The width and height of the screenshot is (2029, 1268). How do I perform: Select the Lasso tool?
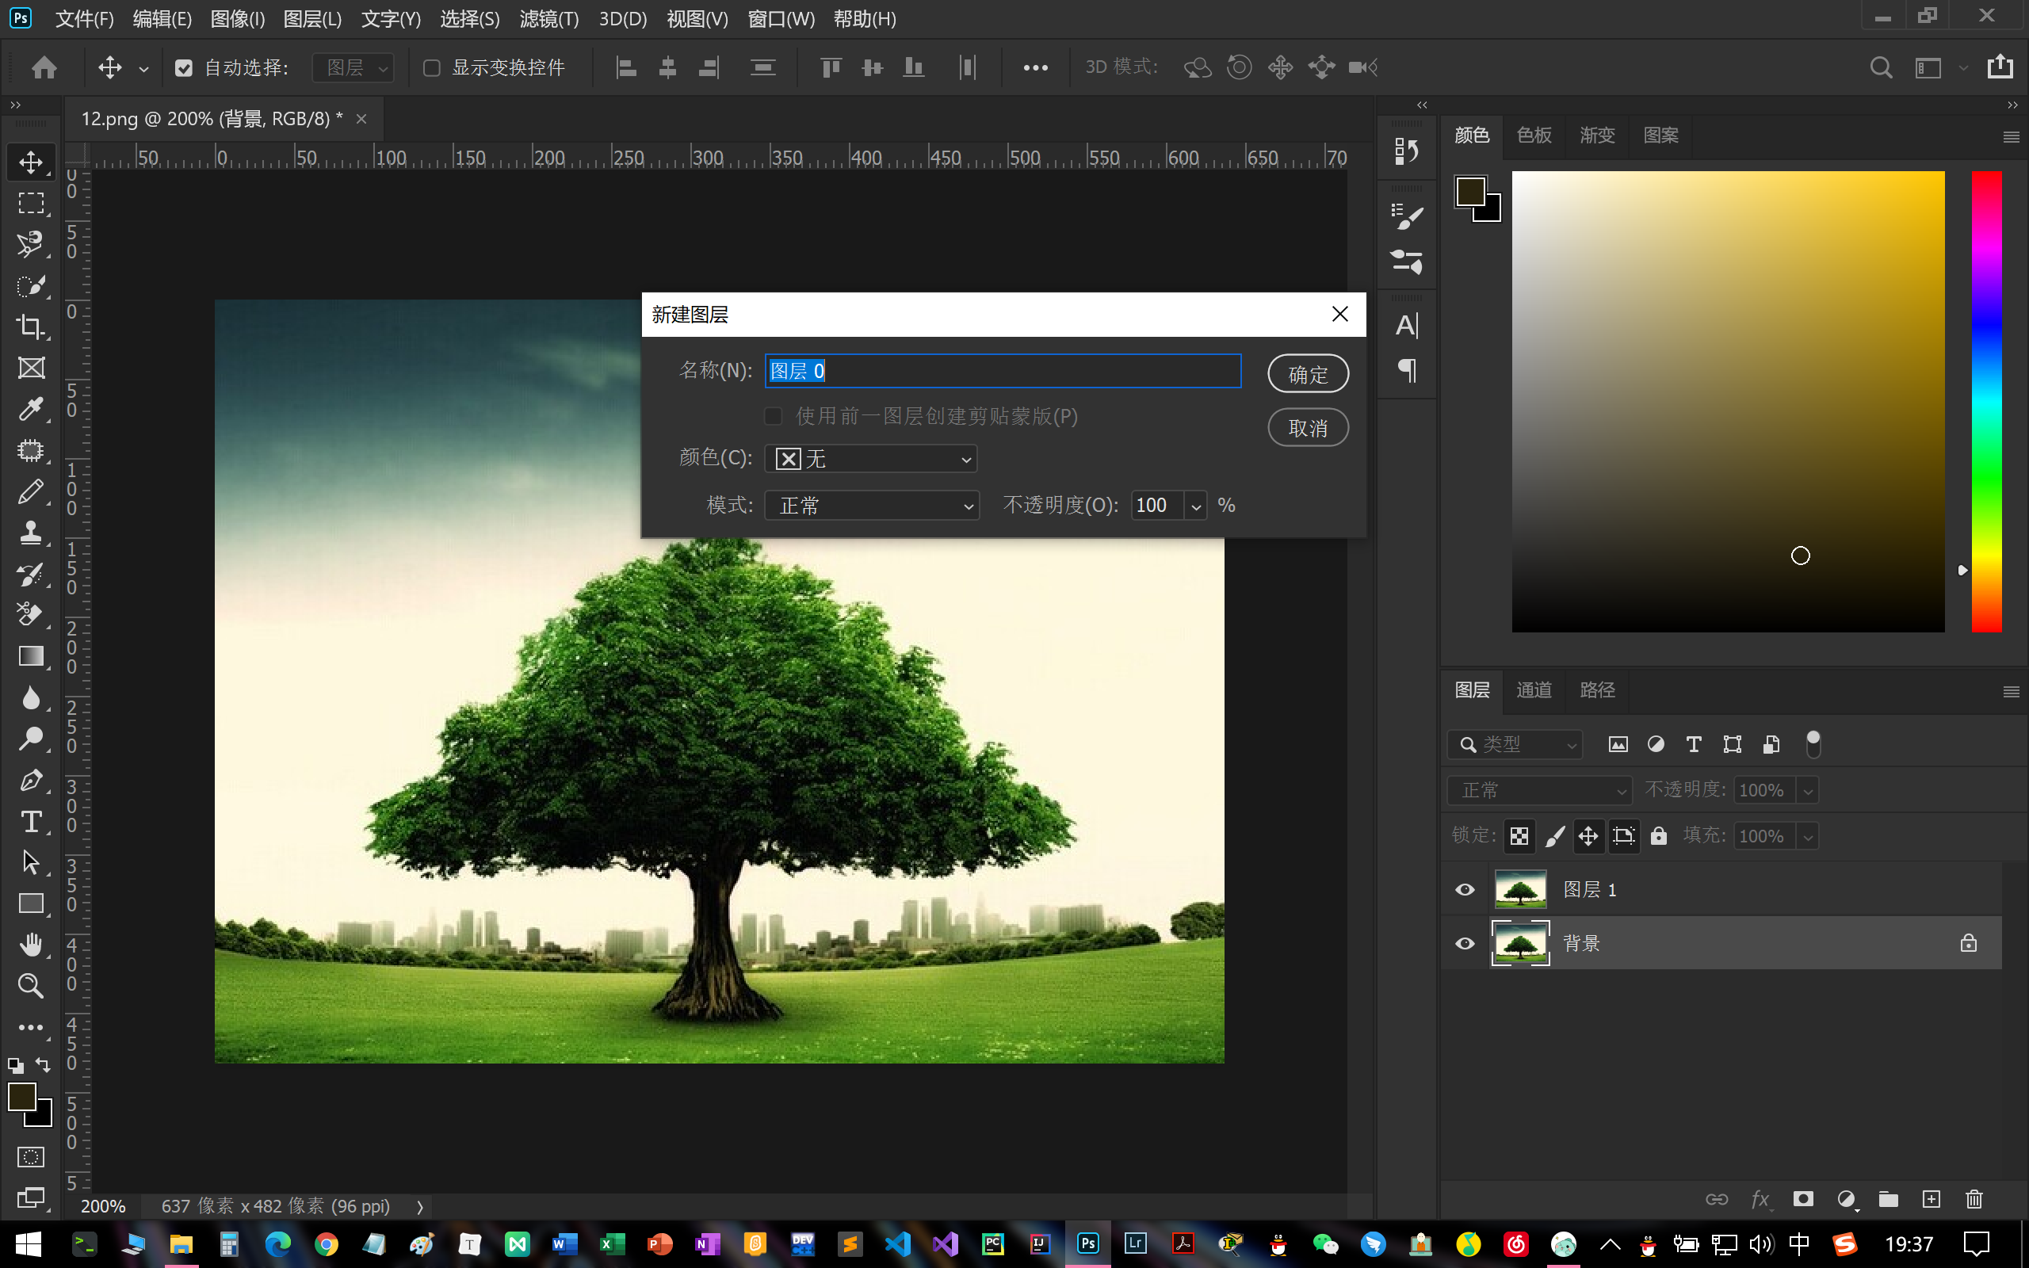coord(31,243)
